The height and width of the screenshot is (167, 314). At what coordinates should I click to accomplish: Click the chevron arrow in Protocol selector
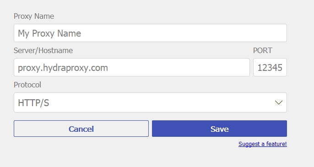point(279,102)
